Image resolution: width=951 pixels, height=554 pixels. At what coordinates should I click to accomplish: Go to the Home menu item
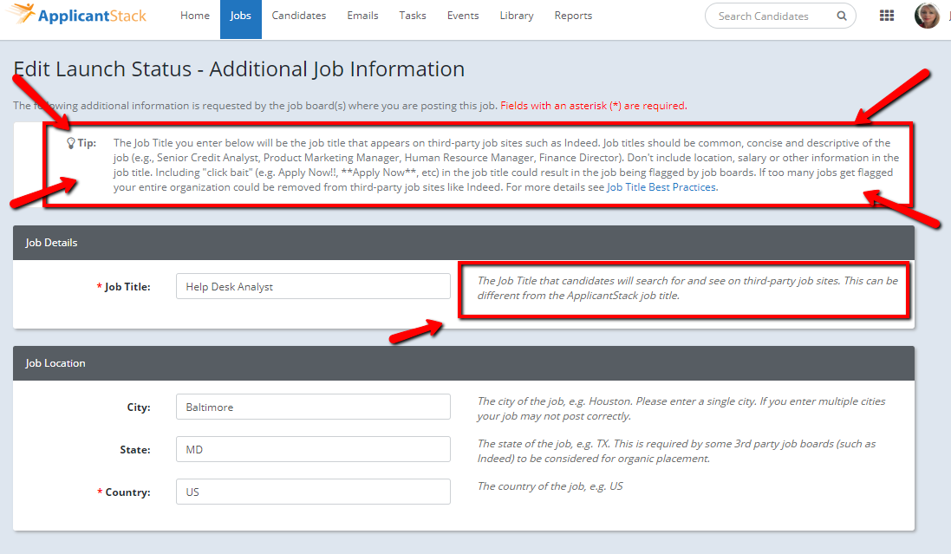[195, 16]
